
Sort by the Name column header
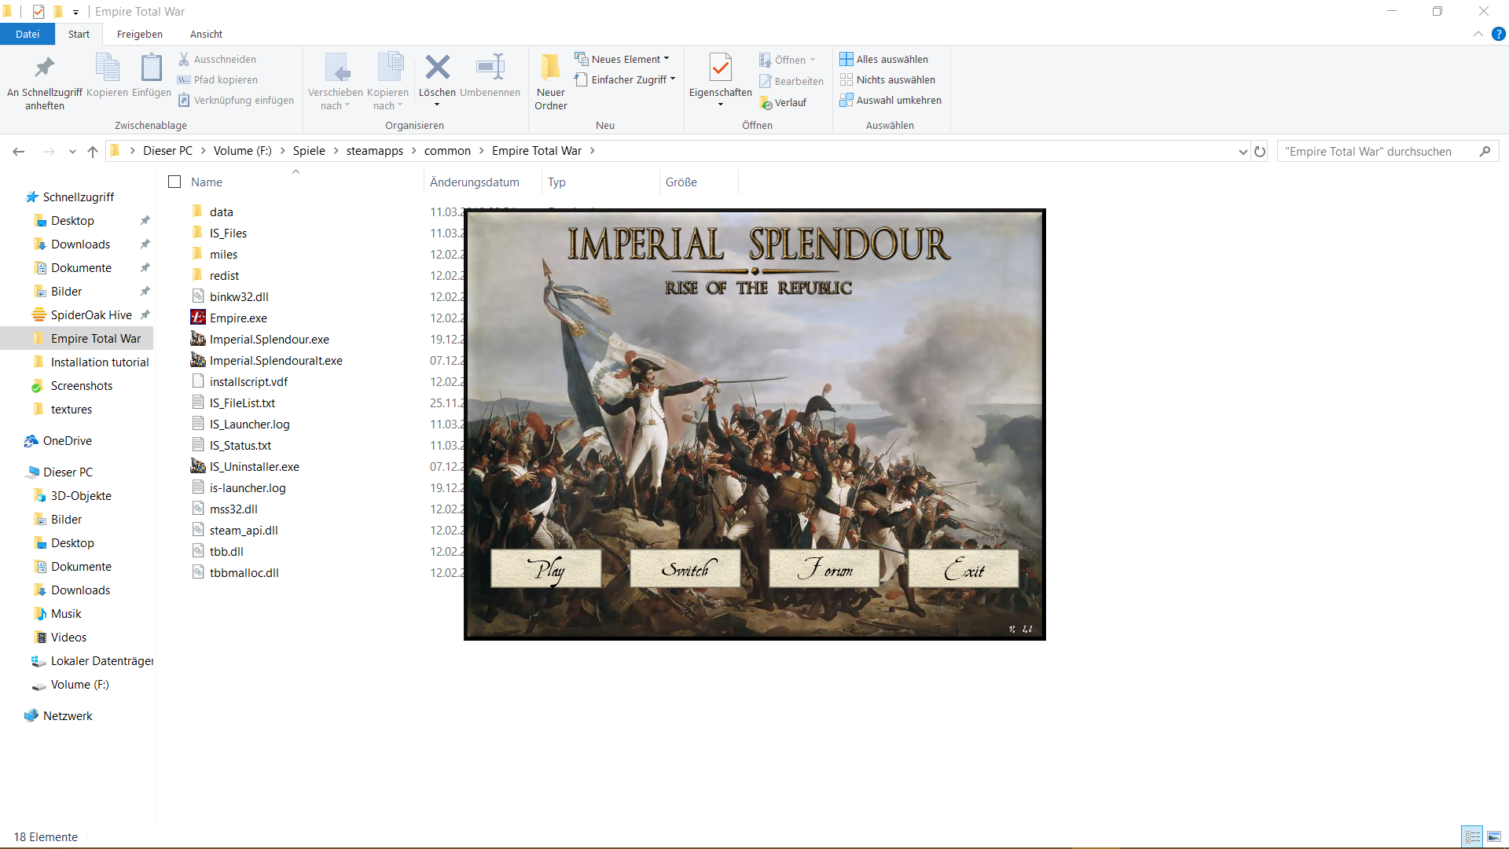(x=207, y=182)
